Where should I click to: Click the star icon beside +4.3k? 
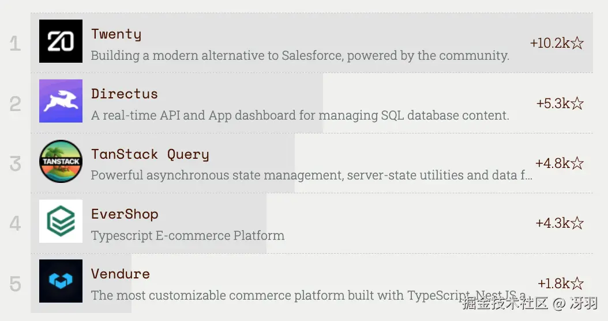[577, 223]
